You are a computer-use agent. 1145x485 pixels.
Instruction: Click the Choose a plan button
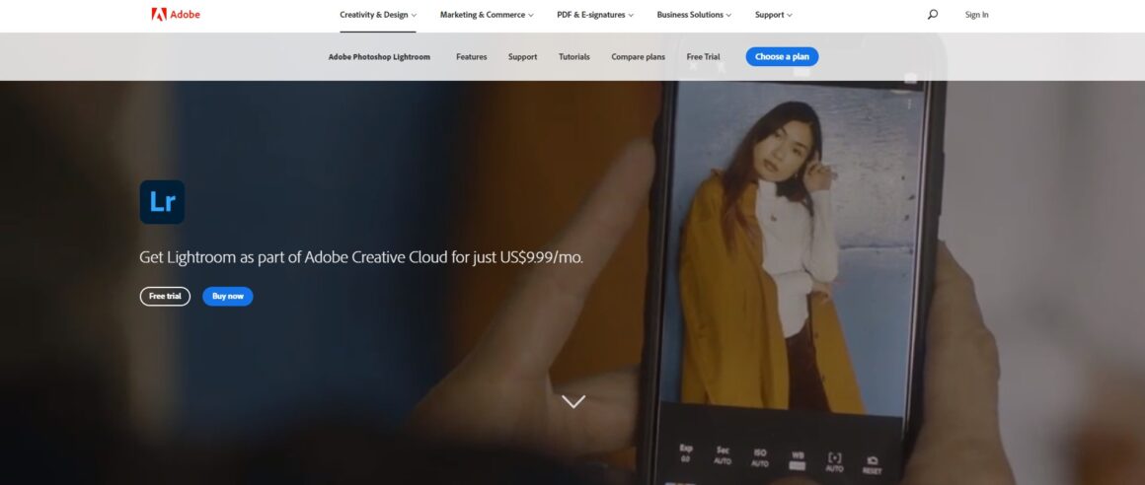pyautogui.click(x=782, y=57)
